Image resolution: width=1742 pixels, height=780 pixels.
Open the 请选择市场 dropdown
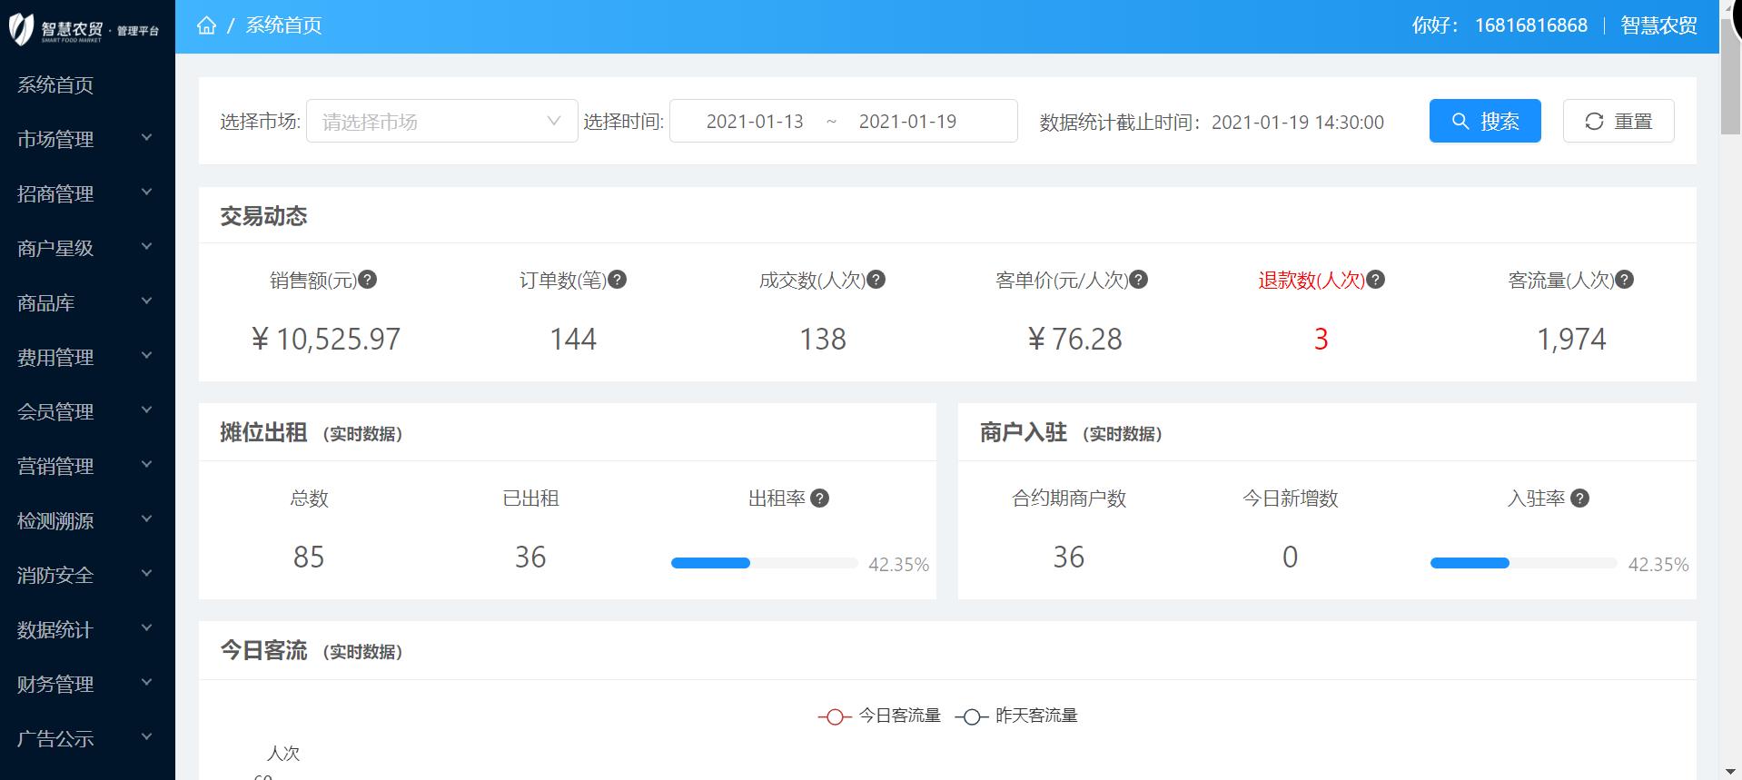pos(441,122)
